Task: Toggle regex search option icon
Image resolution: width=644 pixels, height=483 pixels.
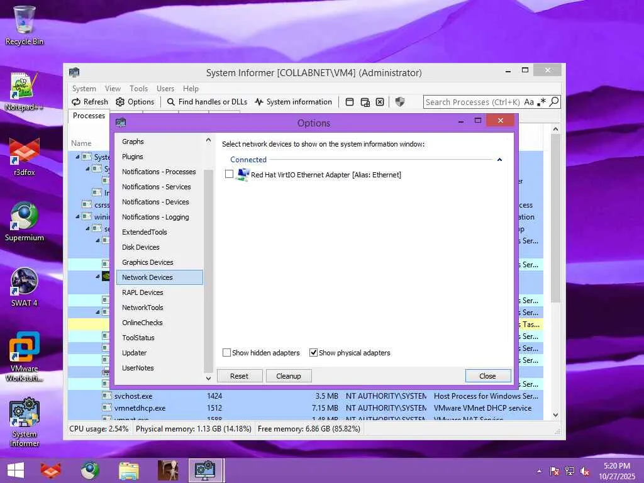Action: tap(541, 102)
